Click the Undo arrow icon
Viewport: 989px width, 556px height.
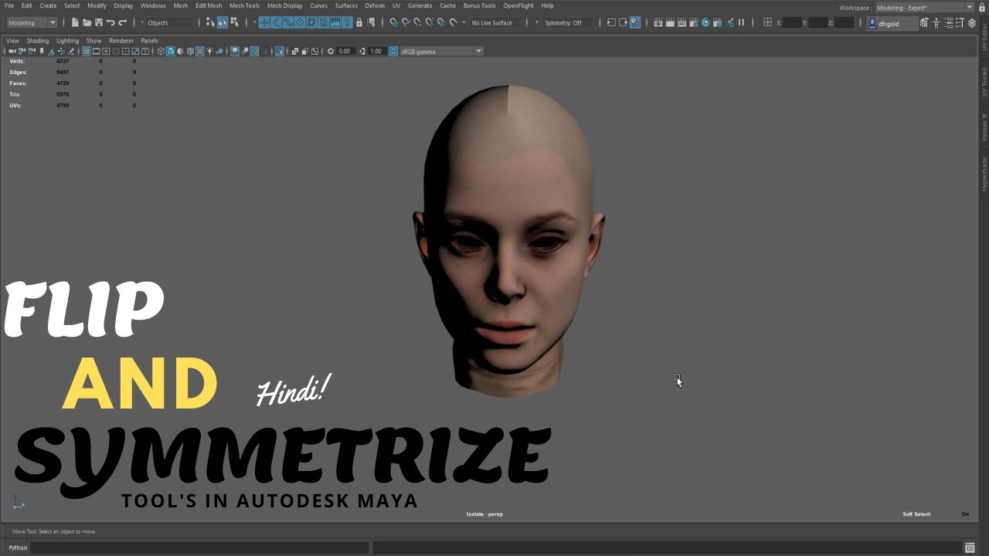click(110, 23)
